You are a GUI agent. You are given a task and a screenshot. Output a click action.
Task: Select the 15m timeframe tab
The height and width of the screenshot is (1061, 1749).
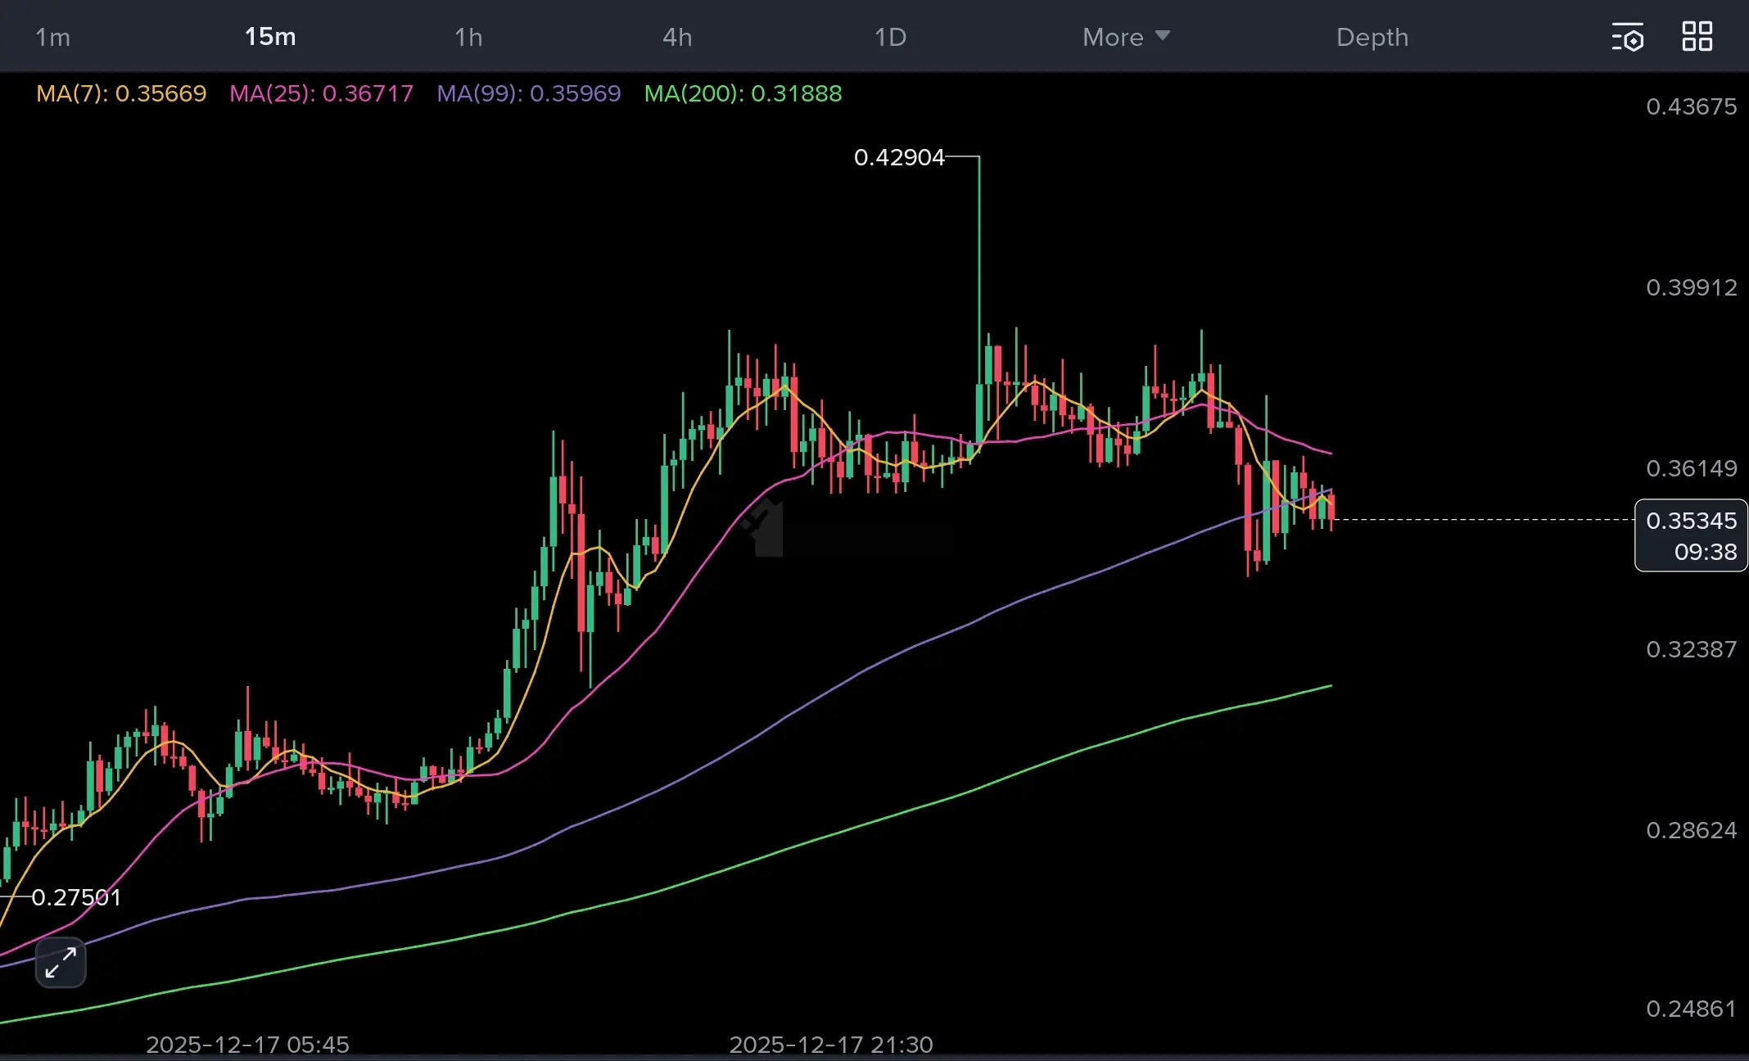pyautogui.click(x=270, y=37)
